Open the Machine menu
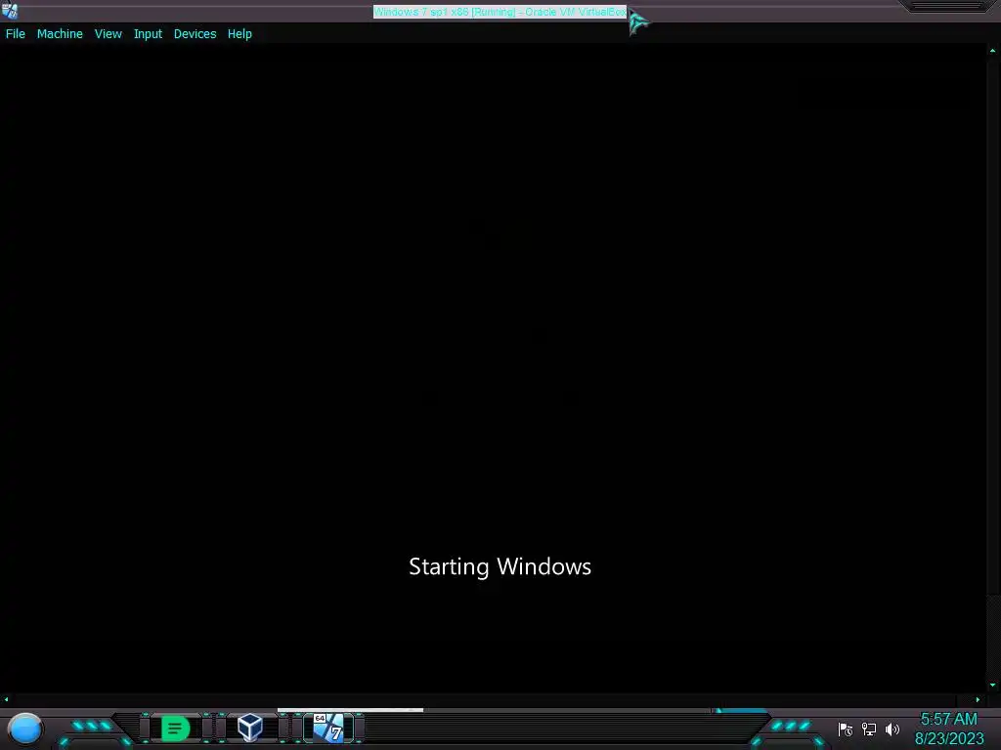This screenshot has height=750, width=1001. coord(60,34)
